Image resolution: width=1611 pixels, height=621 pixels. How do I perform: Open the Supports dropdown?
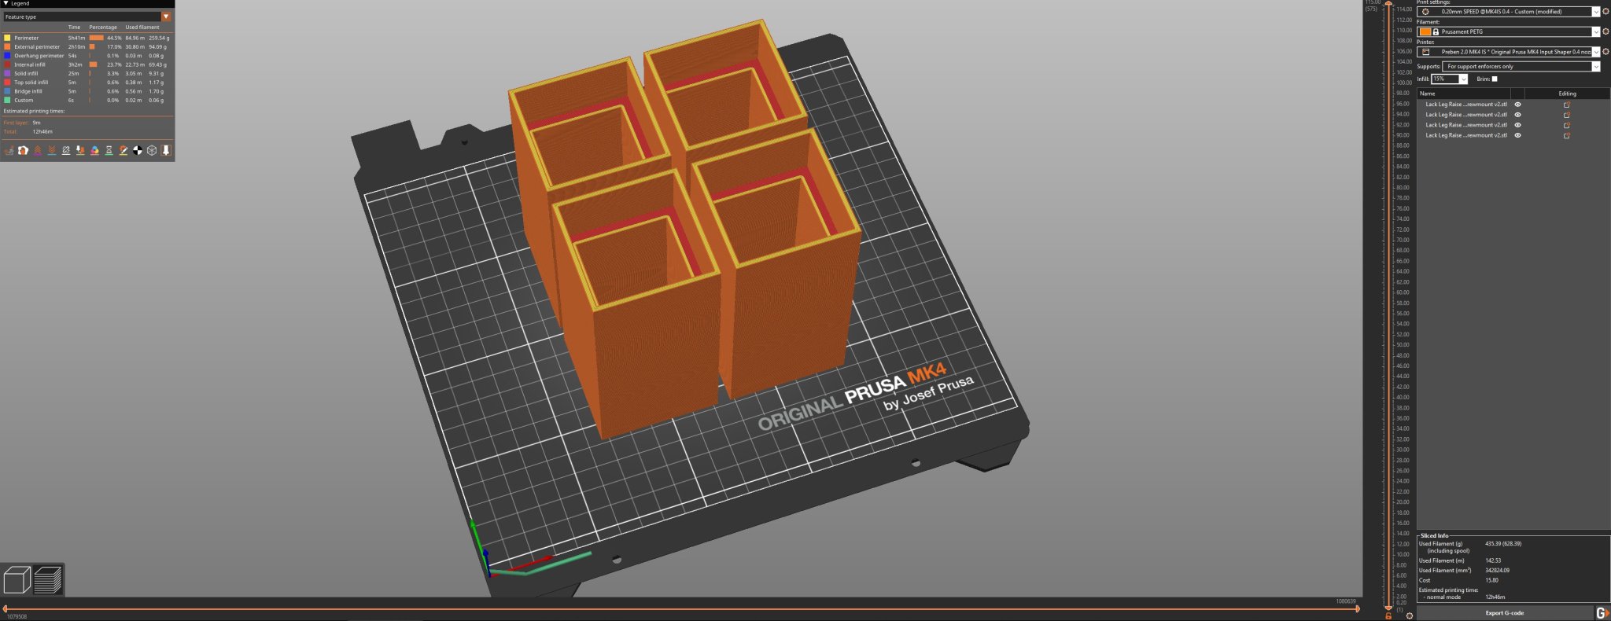point(1595,66)
